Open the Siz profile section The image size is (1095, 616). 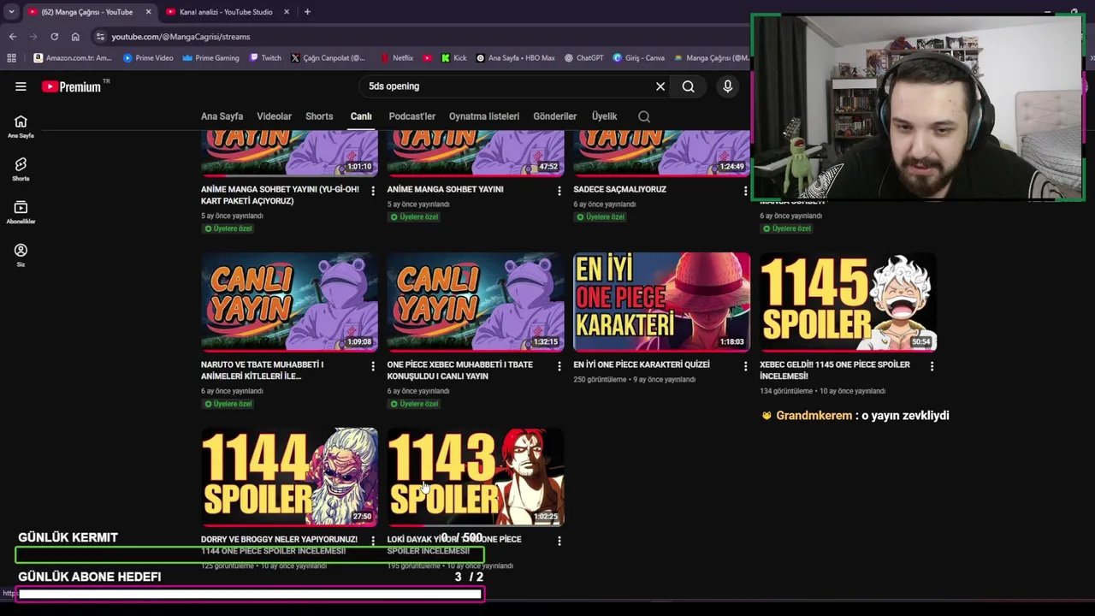[21, 255]
